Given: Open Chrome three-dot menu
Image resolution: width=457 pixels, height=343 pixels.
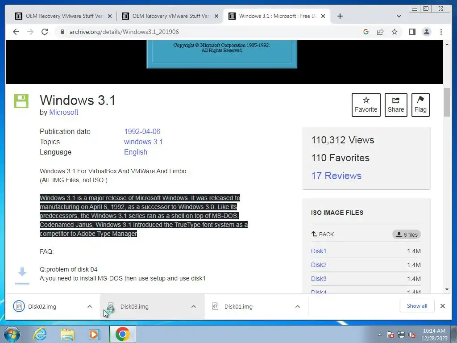Looking at the screenshot, I should [441, 32].
